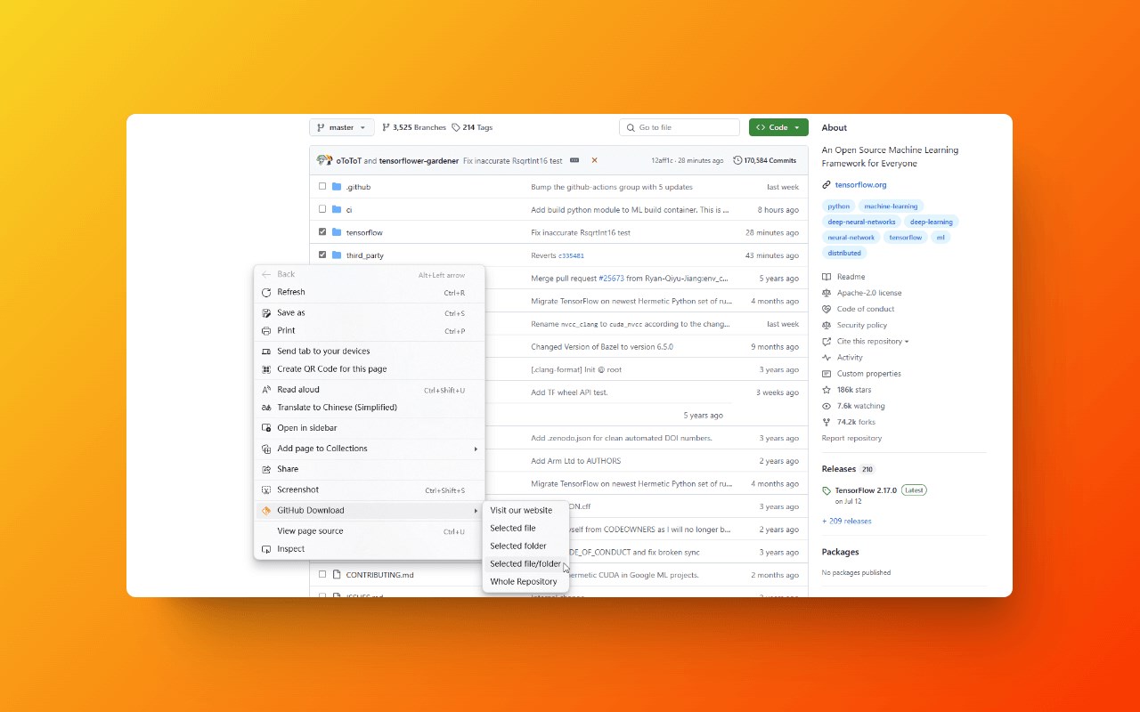Click the Open in sidebar icon
The image size is (1140, 712).
pos(266,427)
